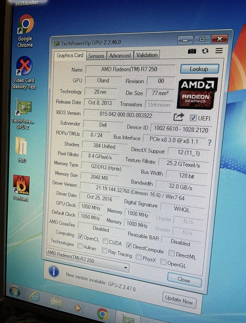
Task: Click Update Now button
Action: [179, 300]
